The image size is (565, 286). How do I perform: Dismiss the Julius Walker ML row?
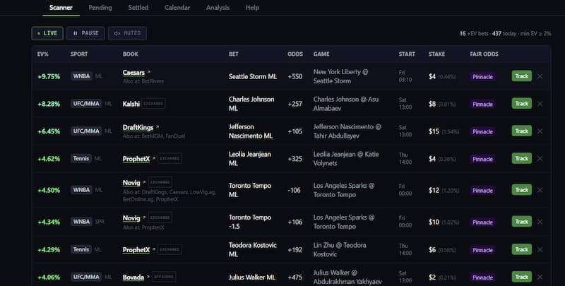[540, 277]
